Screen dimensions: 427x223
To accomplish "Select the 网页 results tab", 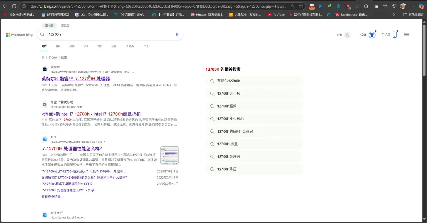I will [44, 46].
